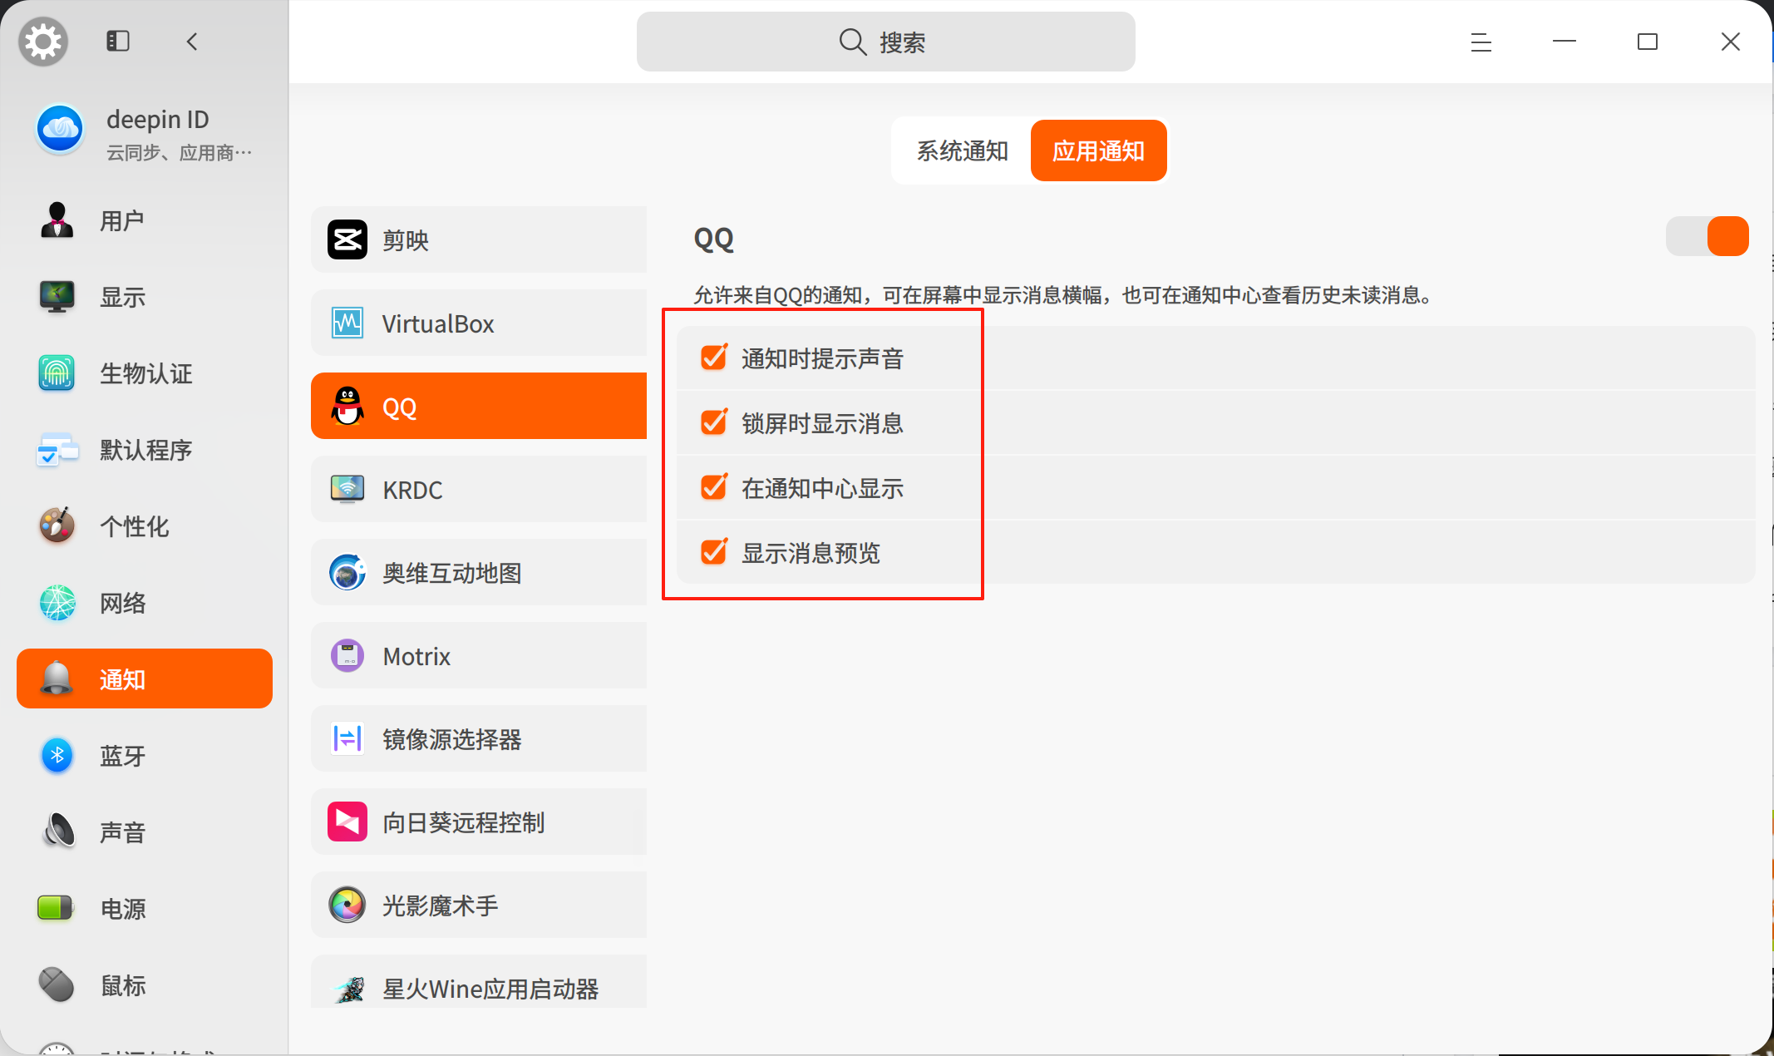1774x1056 pixels.
Task: Switch to 应用通知 tab
Action: coord(1098,151)
